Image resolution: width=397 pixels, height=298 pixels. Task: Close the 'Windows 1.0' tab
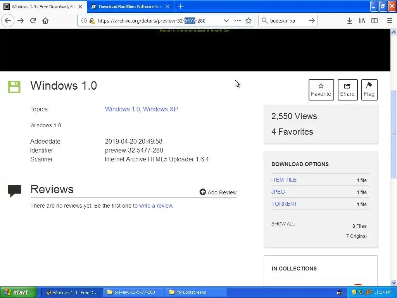click(80, 7)
